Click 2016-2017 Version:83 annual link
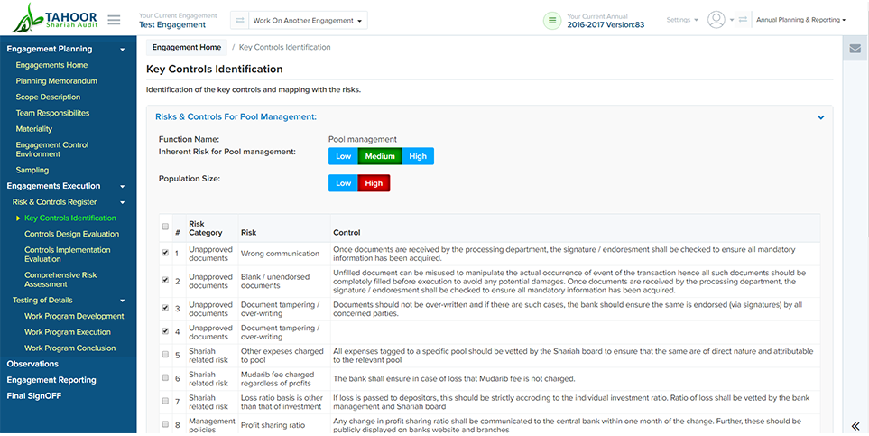 (x=606, y=25)
